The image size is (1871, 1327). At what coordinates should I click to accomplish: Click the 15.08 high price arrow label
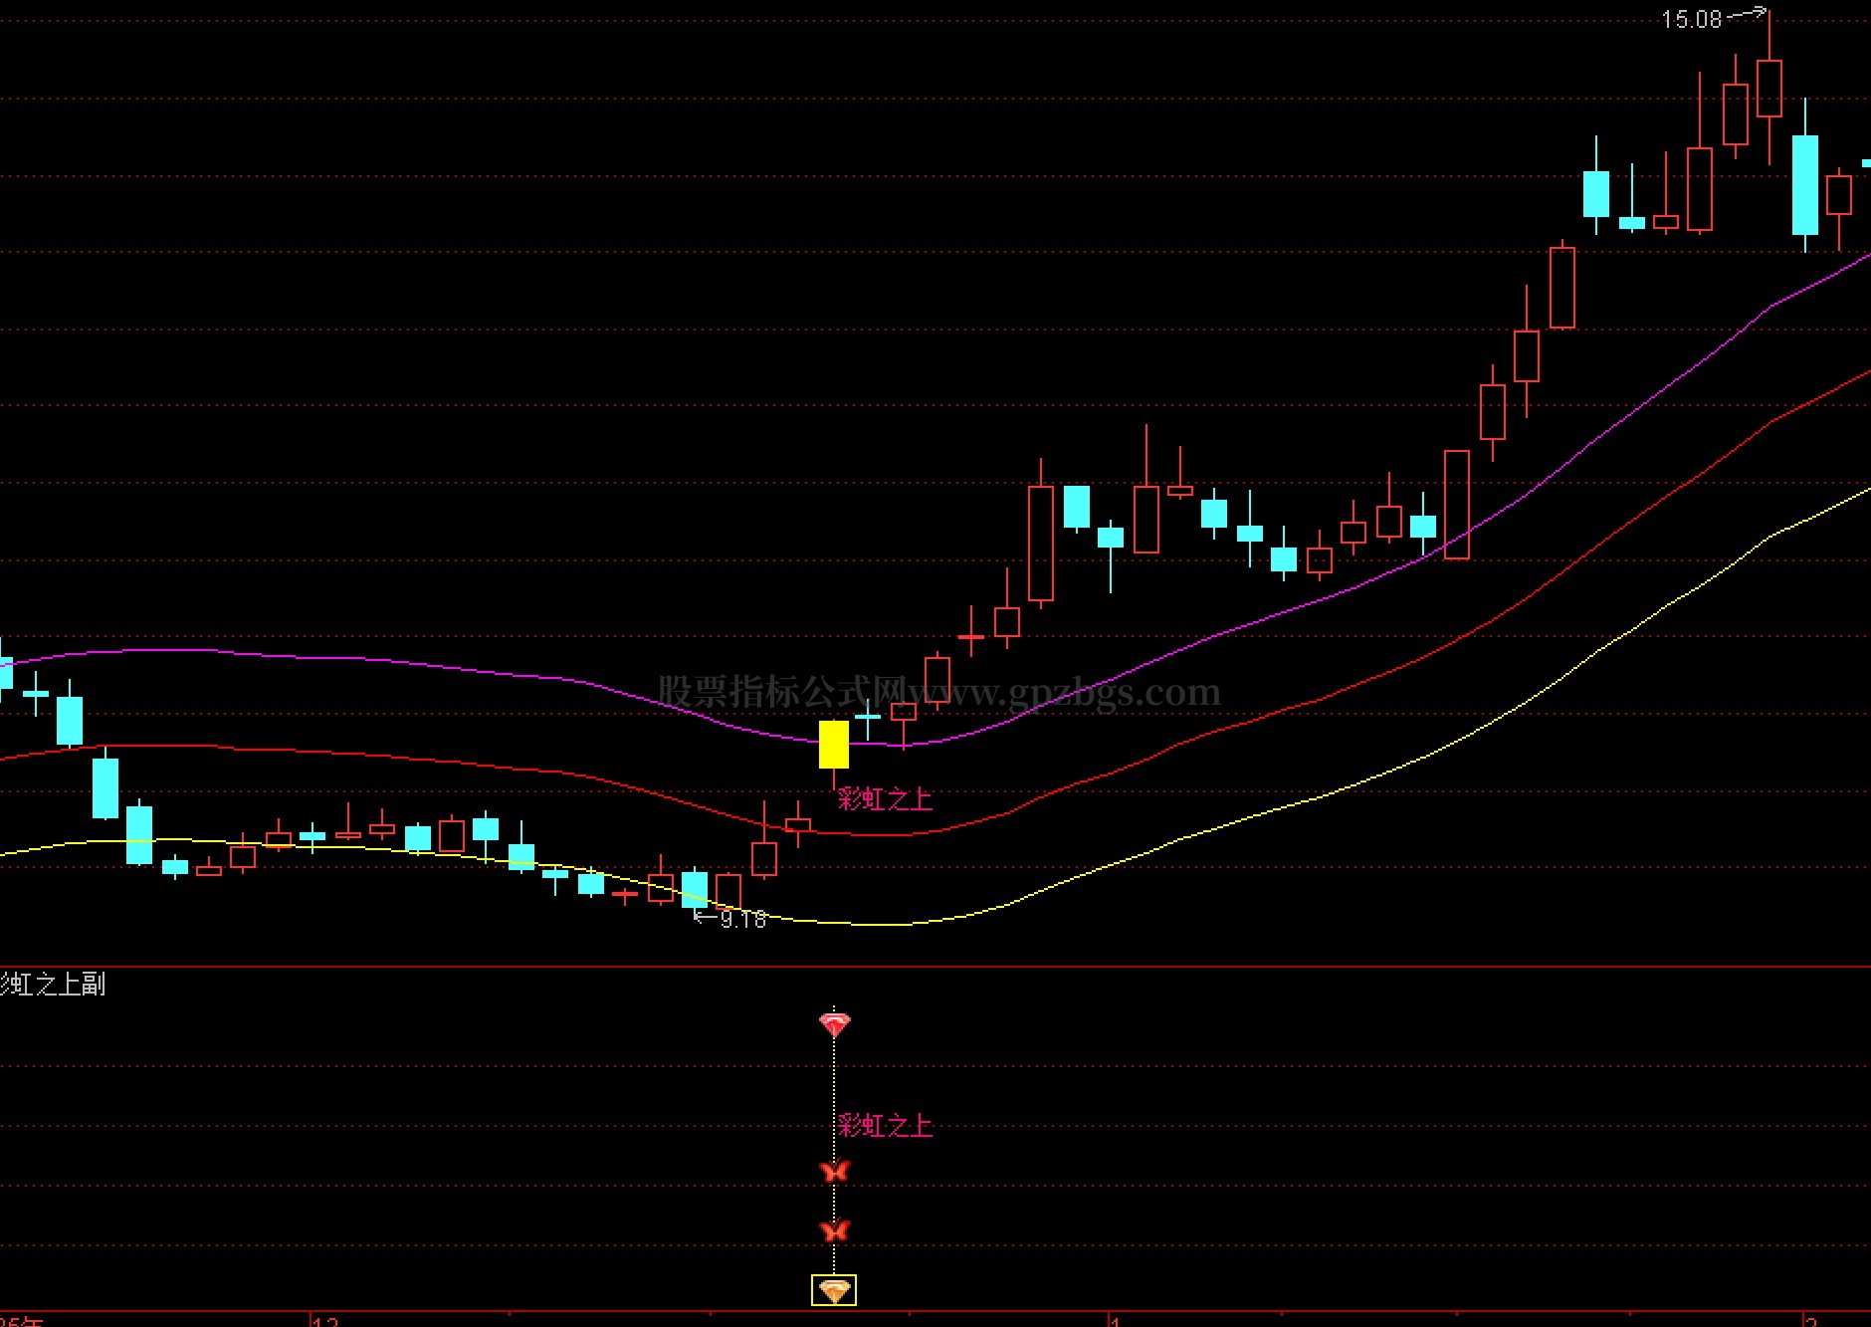pos(1712,19)
